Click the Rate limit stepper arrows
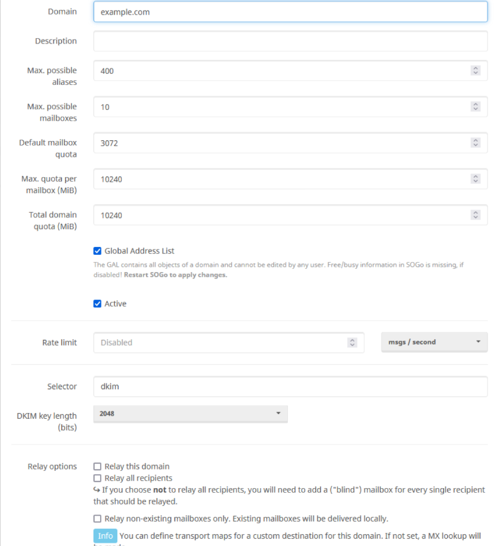 (x=352, y=342)
